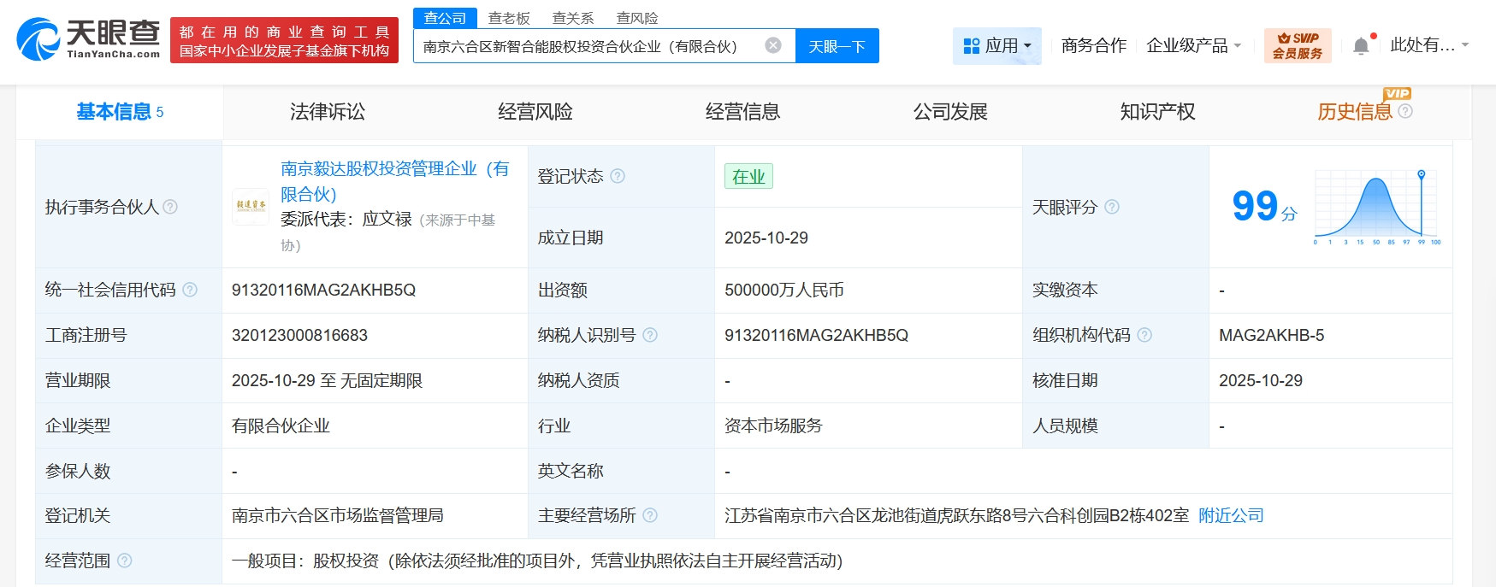Click the SVIP member service badge
The image size is (1496, 587).
tap(1297, 46)
